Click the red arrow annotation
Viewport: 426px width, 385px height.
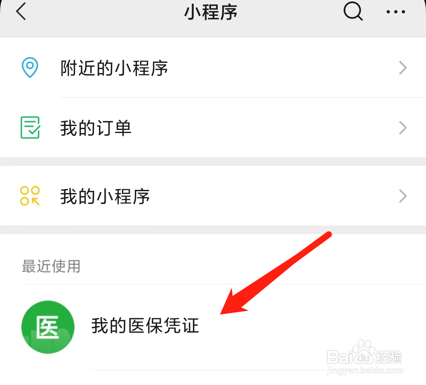click(x=276, y=273)
